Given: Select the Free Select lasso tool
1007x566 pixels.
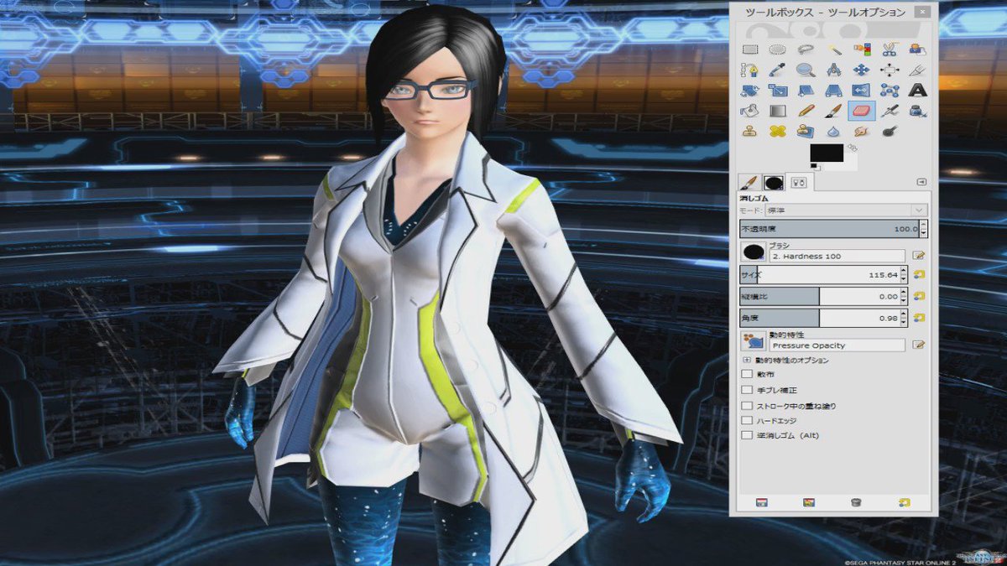Looking at the screenshot, I should 806,49.
